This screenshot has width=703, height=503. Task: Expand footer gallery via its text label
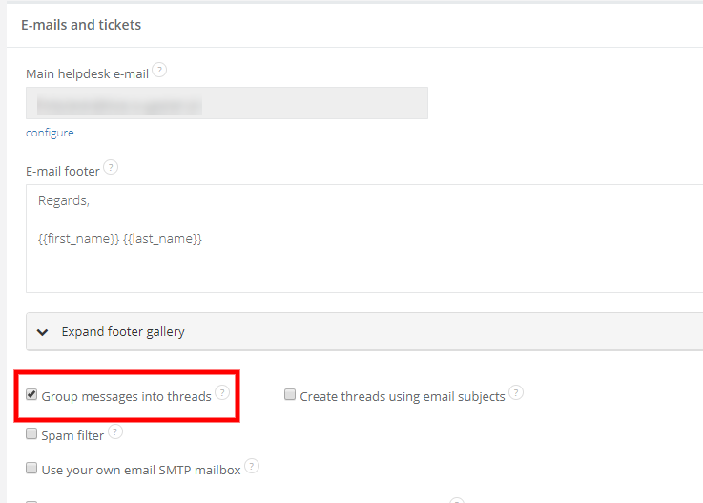(x=123, y=332)
